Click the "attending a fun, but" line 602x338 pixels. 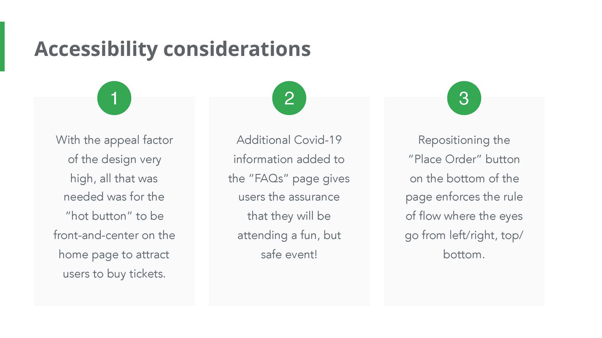289,236
